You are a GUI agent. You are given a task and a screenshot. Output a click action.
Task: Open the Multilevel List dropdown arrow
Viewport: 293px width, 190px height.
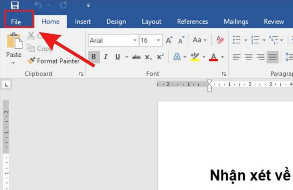(281, 40)
